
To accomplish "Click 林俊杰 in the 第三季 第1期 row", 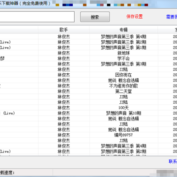I will point(64,48).
